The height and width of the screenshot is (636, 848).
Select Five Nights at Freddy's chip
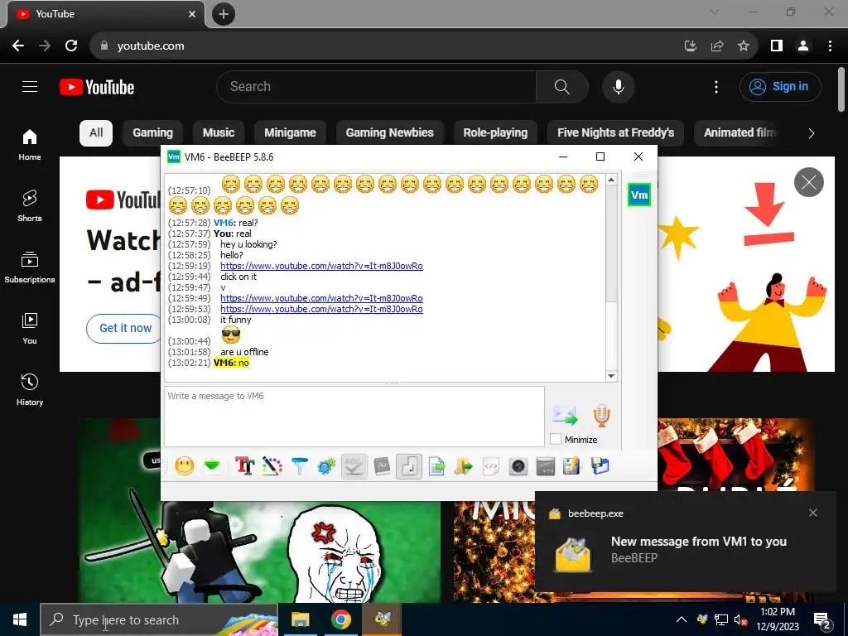(x=615, y=133)
